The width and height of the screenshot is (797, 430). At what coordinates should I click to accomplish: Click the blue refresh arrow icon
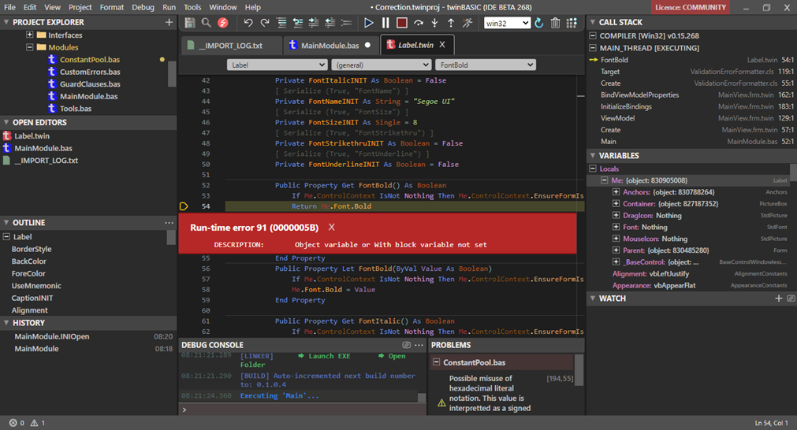538,23
